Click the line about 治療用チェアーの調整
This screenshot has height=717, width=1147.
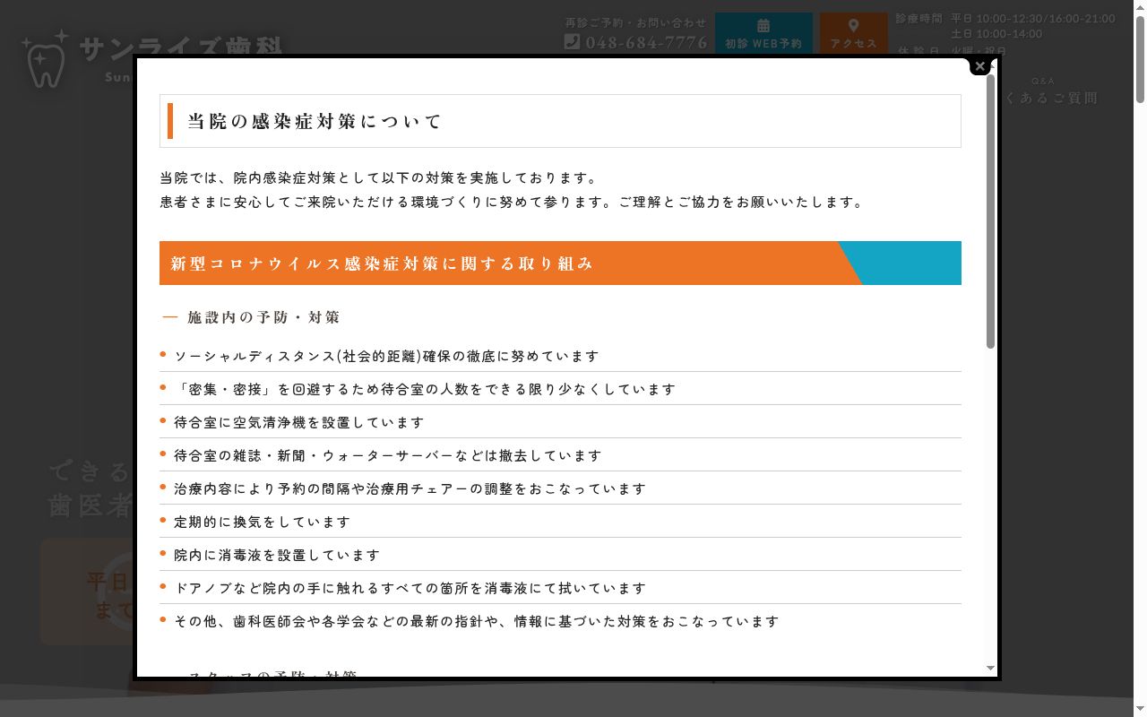pos(410,488)
